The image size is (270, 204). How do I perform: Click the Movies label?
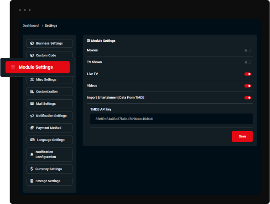coord(92,50)
